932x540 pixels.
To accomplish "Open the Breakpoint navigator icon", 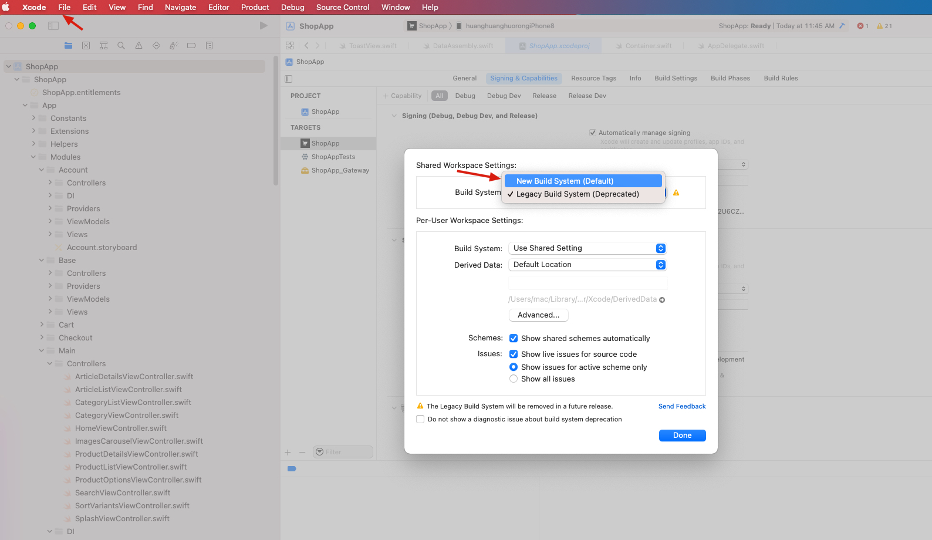I will [191, 46].
